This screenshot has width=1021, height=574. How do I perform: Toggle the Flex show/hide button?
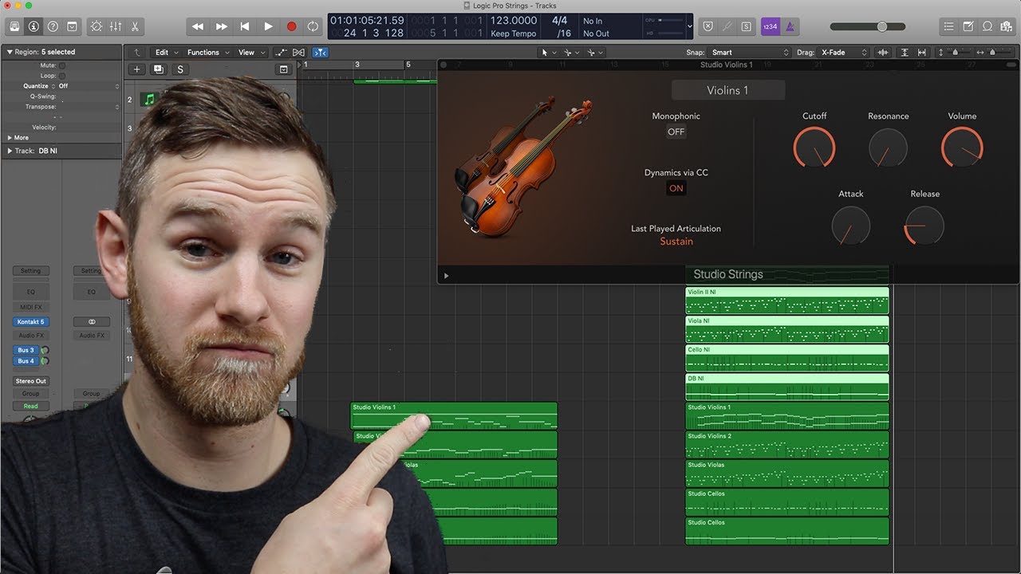[299, 53]
